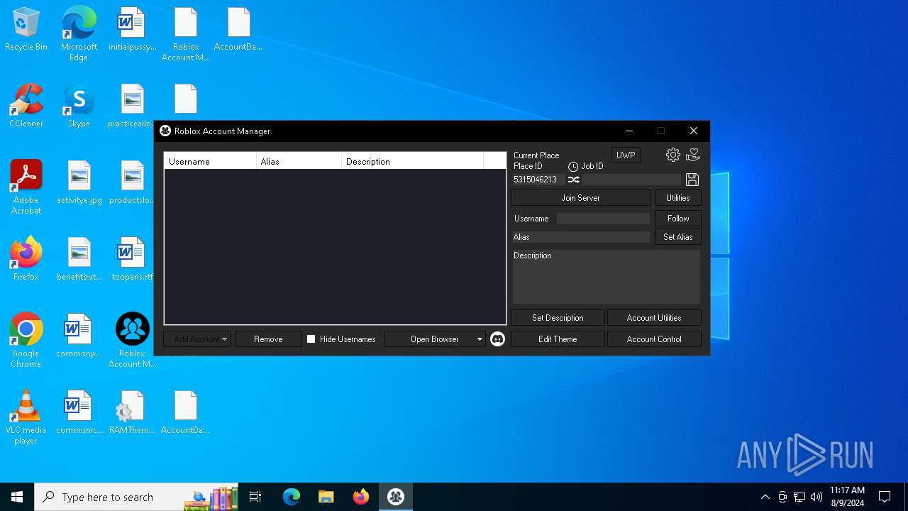The width and height of the screenshot is (908, 511).
Task: Select the CCleaner desktop icon
Action: 26,106
